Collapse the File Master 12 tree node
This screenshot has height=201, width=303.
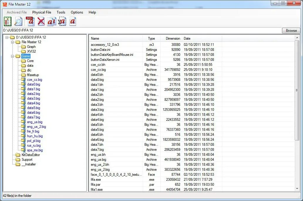[x=13, y=42]
